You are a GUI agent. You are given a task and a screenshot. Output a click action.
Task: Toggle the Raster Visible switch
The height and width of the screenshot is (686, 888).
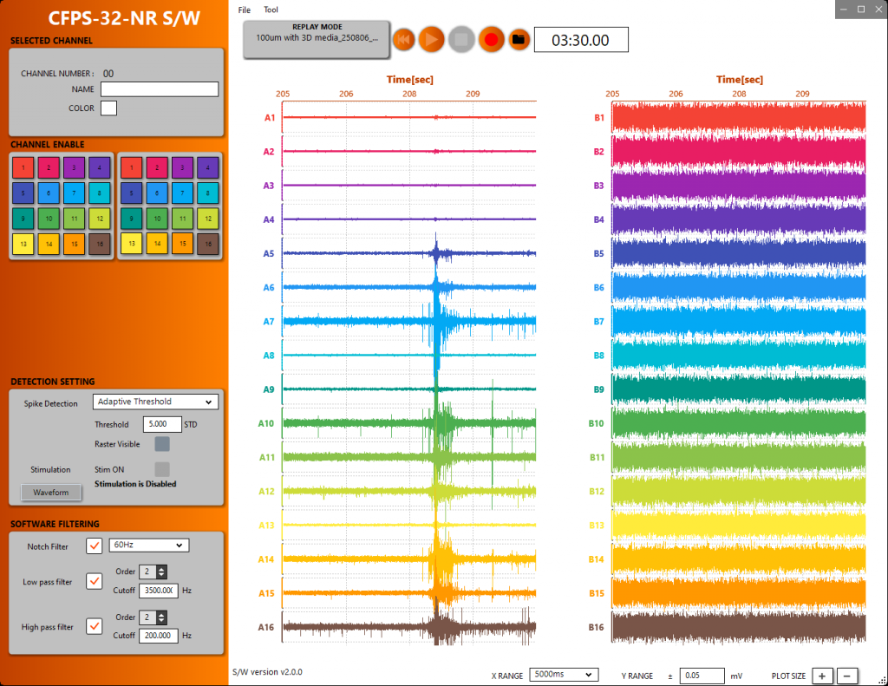[162, 444]
